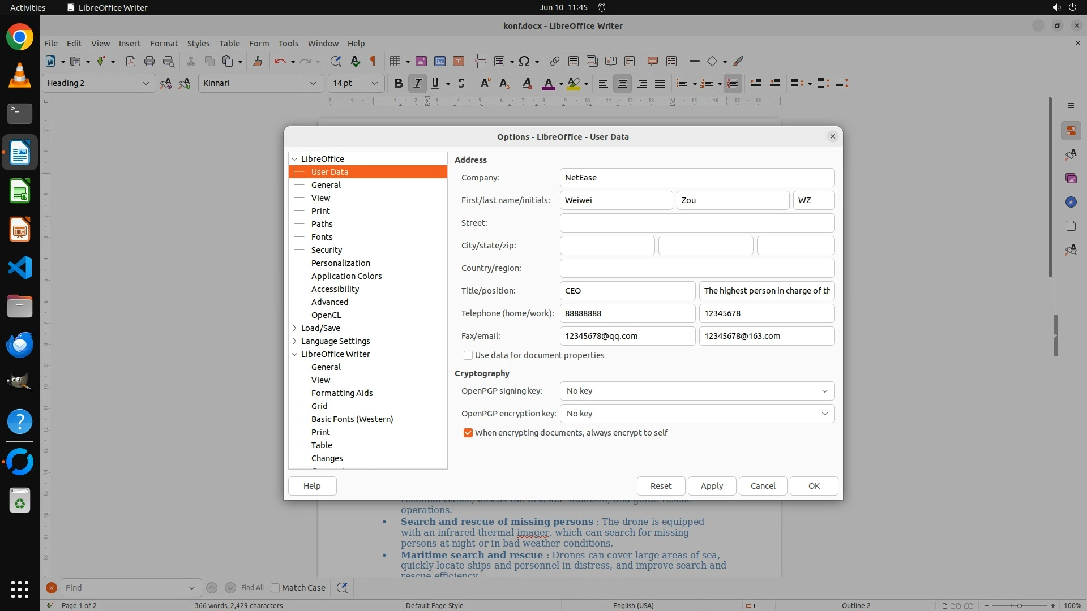Expand the Load/Save tree node
Viewport: 1087px width, 611px height.
point(295,328)
